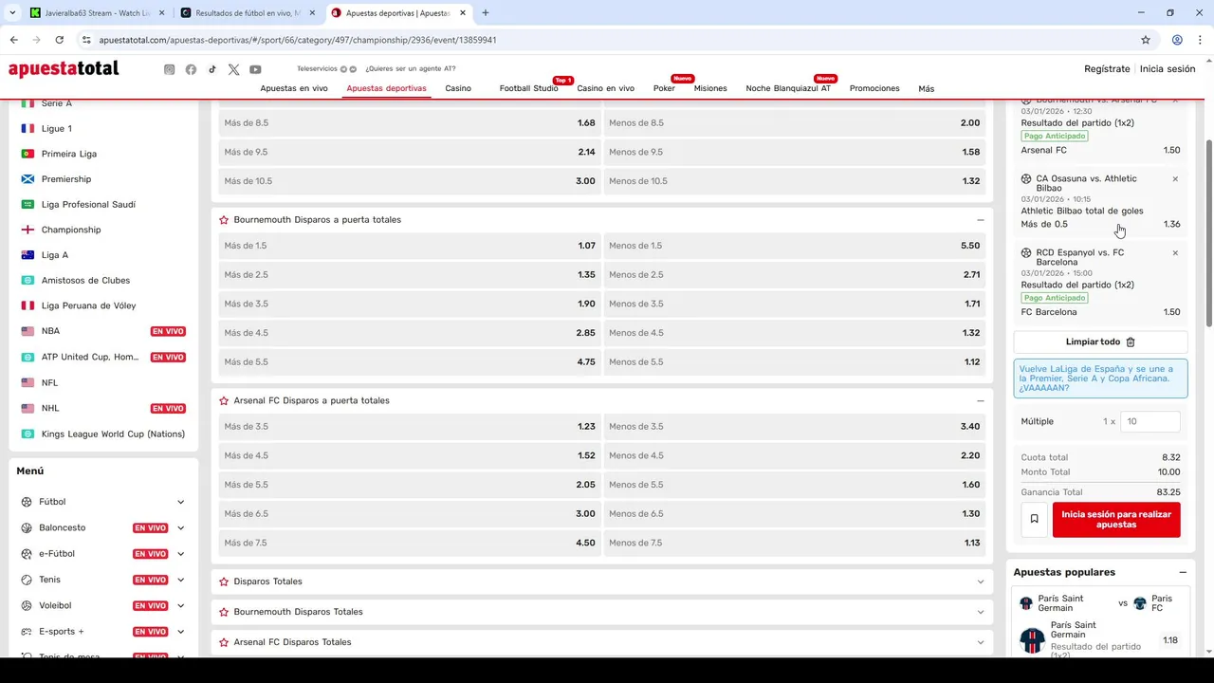This screenshot has height=683, width=1214.
Task: Select Bournemouth Menos de 1.5 odds 5.50
Action: point(795,246)
